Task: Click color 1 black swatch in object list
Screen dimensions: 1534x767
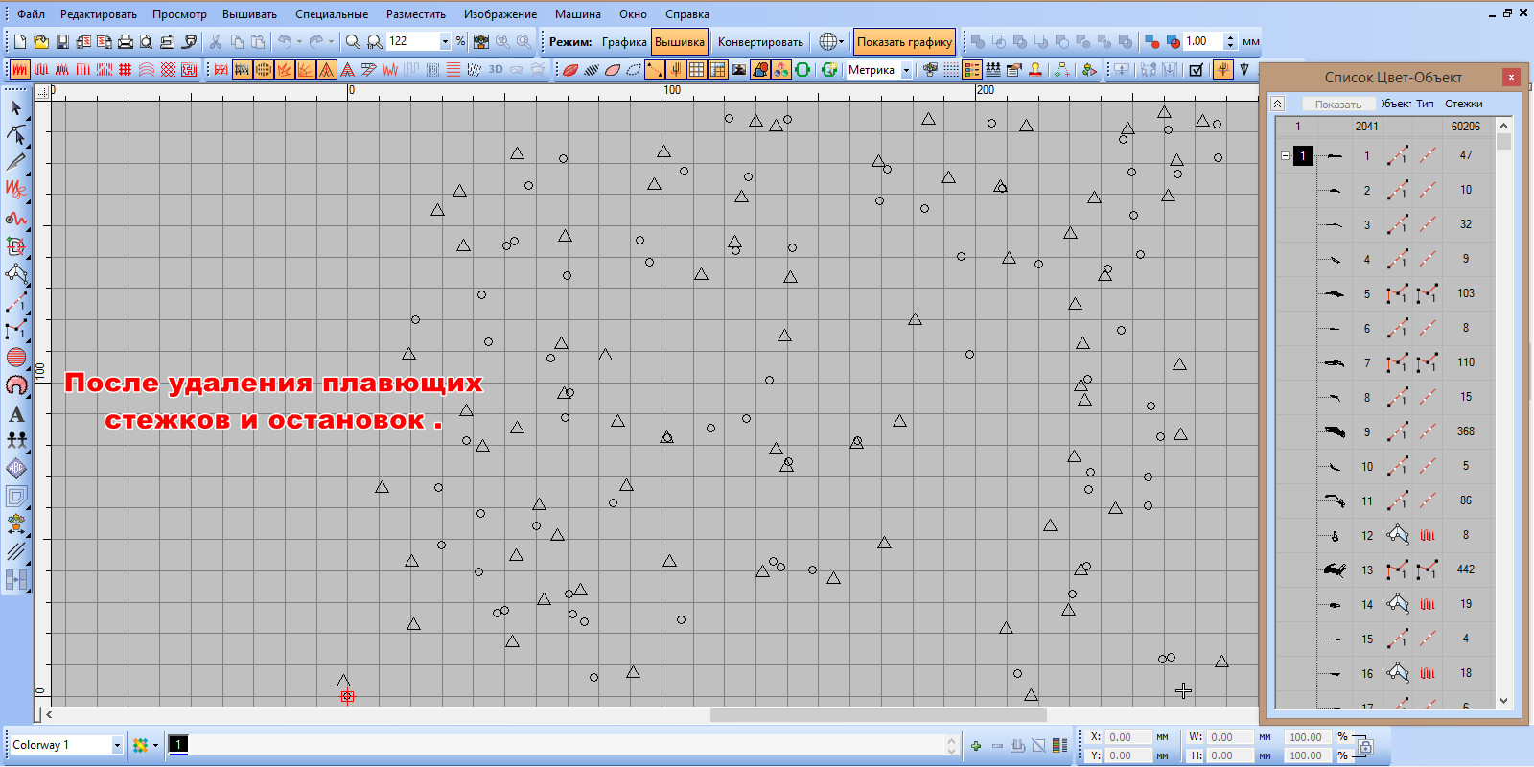Action: click(1303, 155)
